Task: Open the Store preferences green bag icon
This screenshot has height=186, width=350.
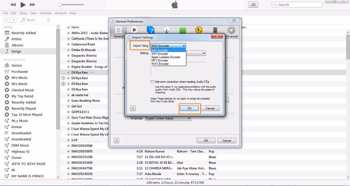Action: point(182,30)
